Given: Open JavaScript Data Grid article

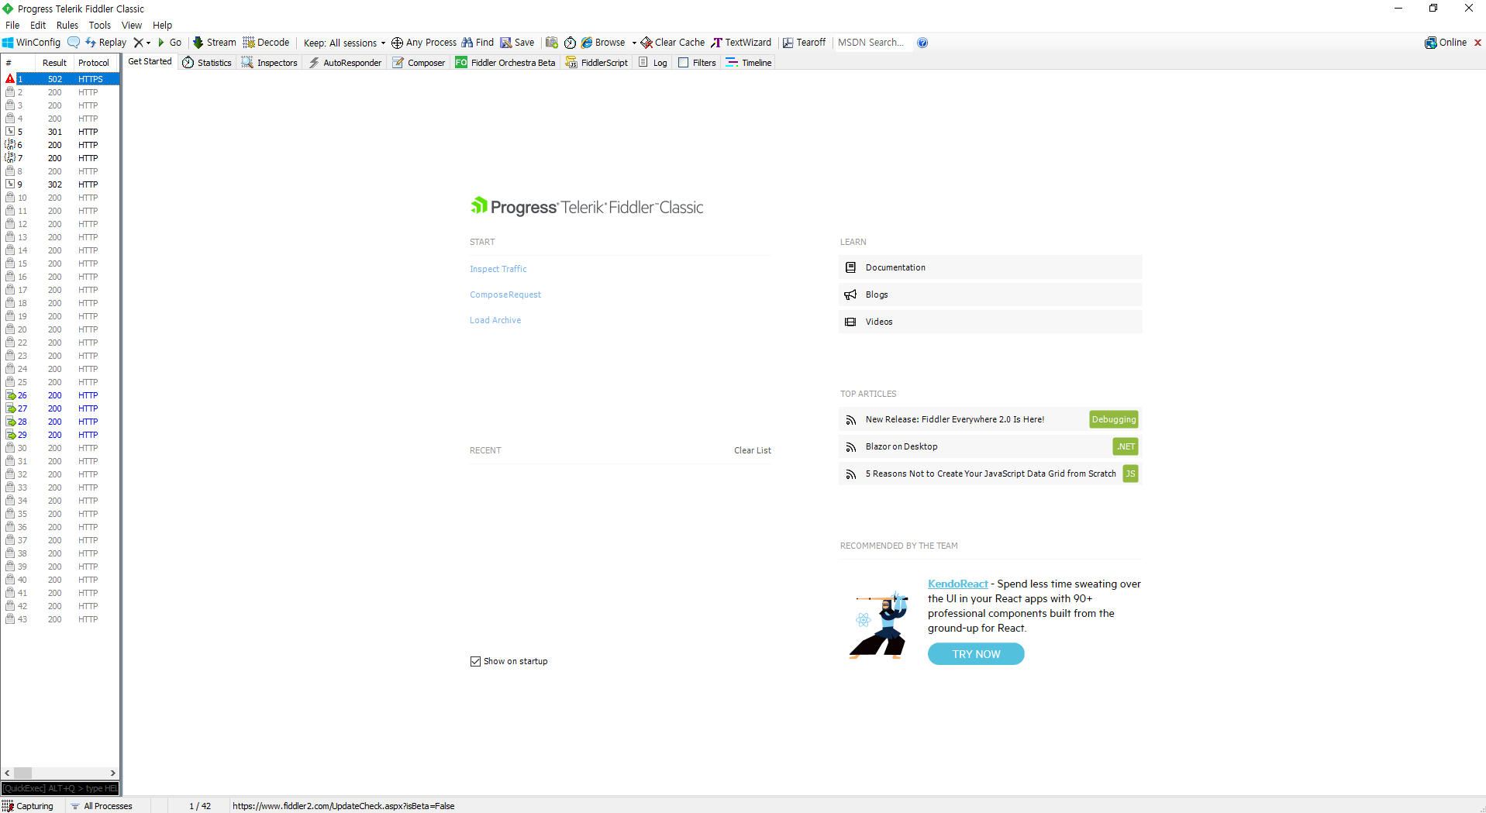Looking at the screenshot, I should click(x=991, y=474).
